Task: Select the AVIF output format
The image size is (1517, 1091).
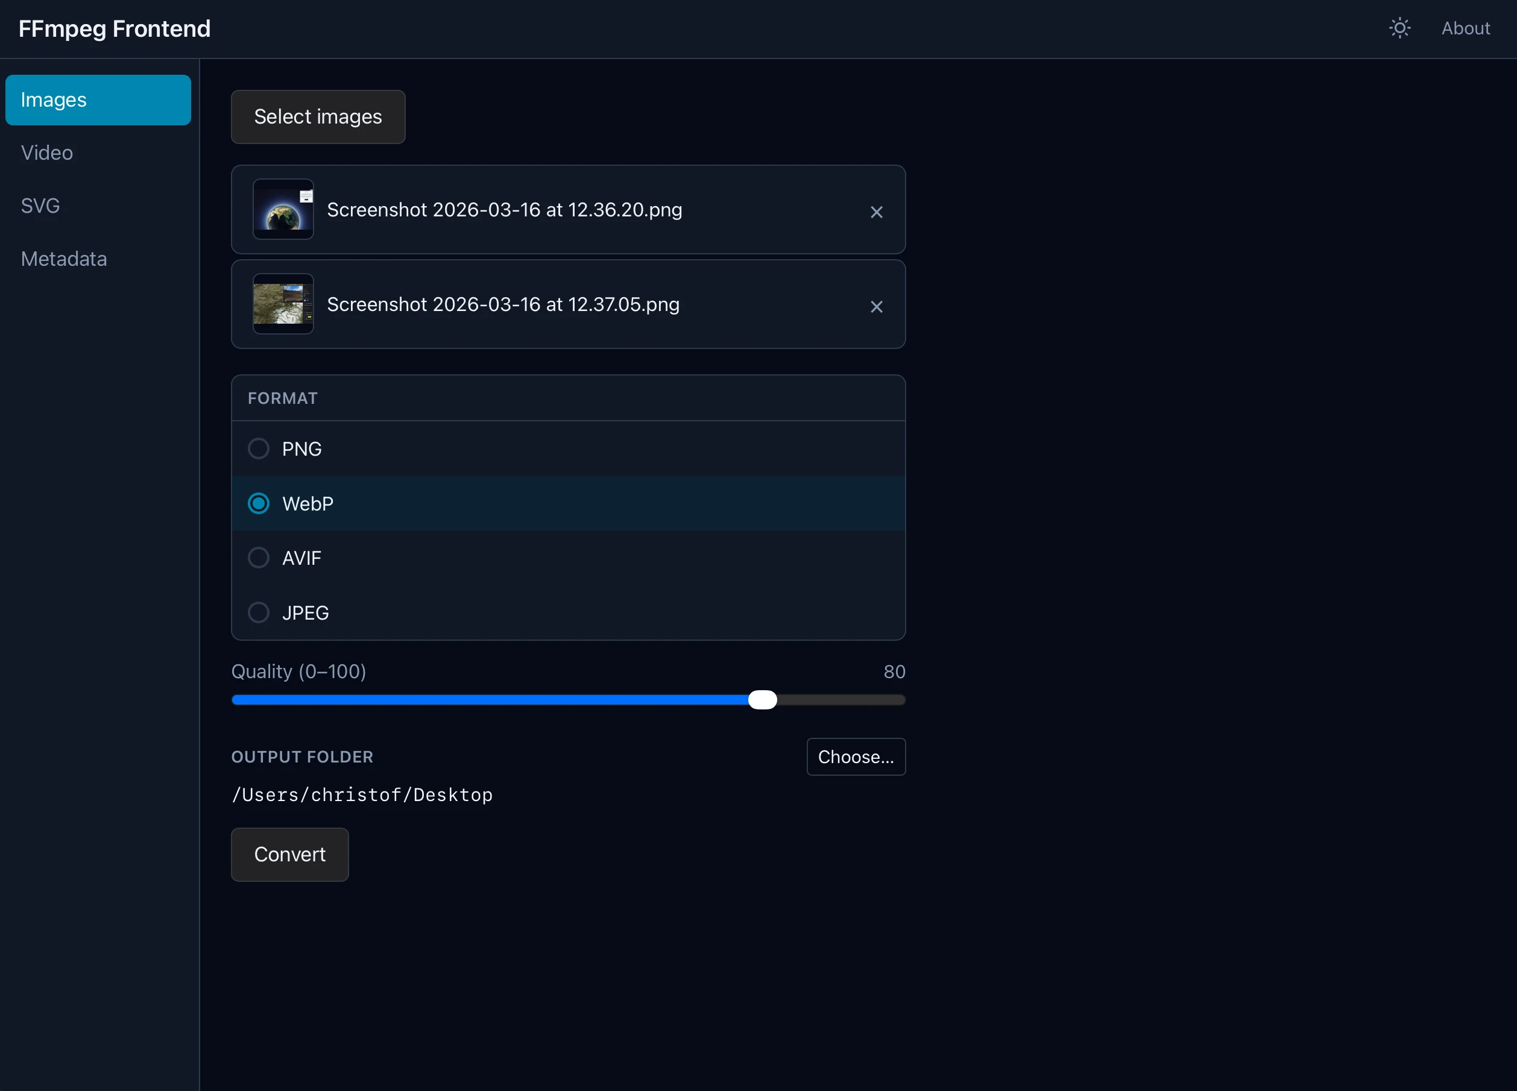Action: click(x=258, y=557)
